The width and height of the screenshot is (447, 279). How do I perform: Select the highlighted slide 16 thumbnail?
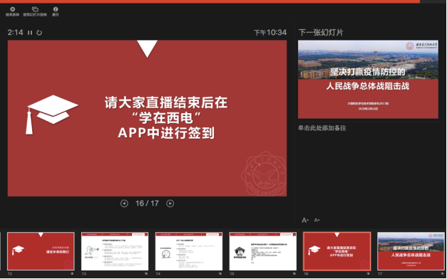(337, 251)
